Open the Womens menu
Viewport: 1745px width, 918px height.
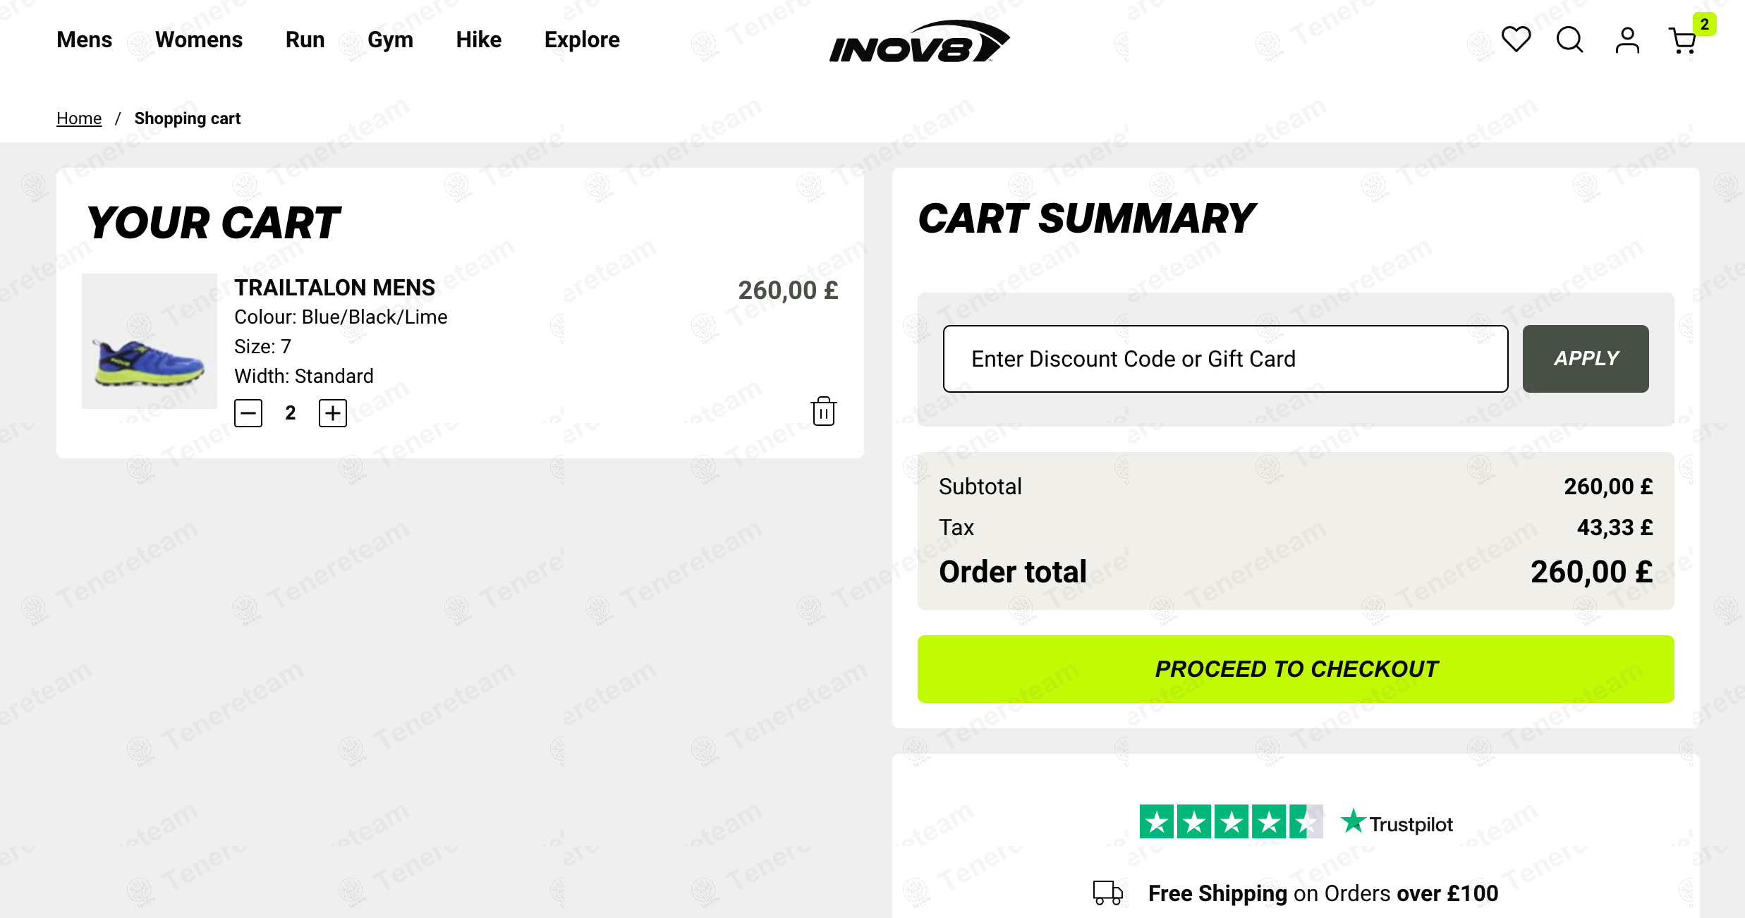[x=198, y=39]
